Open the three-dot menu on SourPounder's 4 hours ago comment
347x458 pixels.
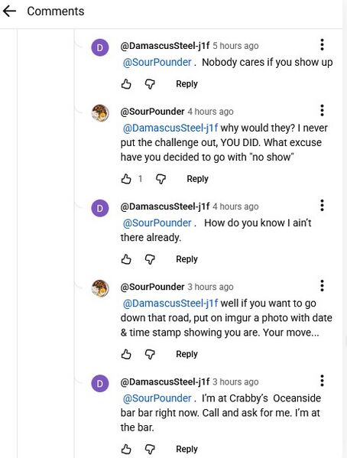322,110
